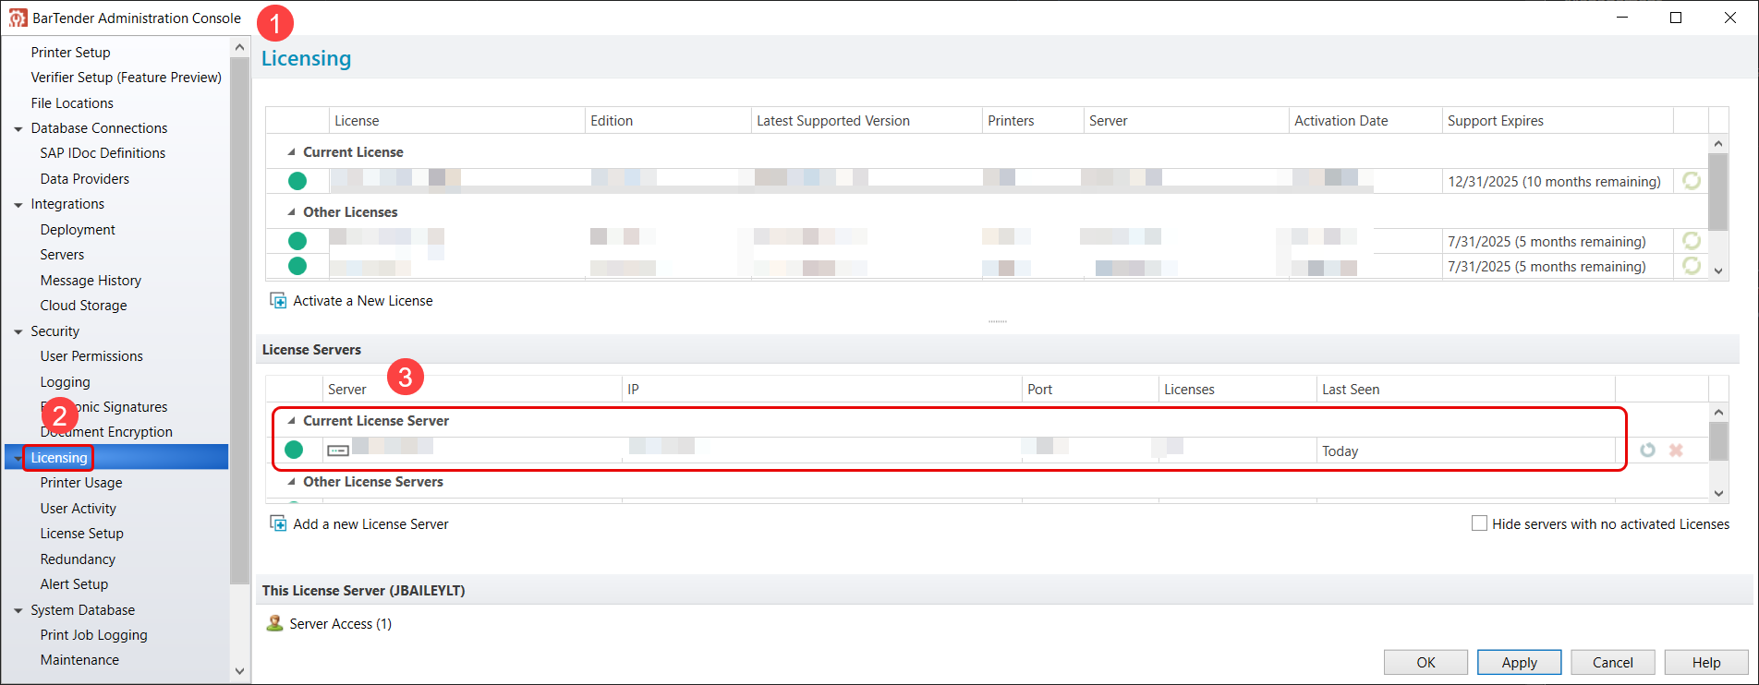Viewport: 1759px width, 685px height.
Task: Click Activate a New License link
Action: [x=363, y=301]
